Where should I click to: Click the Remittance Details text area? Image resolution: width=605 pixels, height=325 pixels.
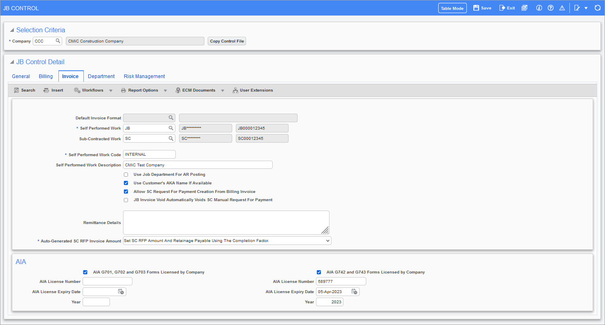[x=226, y=222]
